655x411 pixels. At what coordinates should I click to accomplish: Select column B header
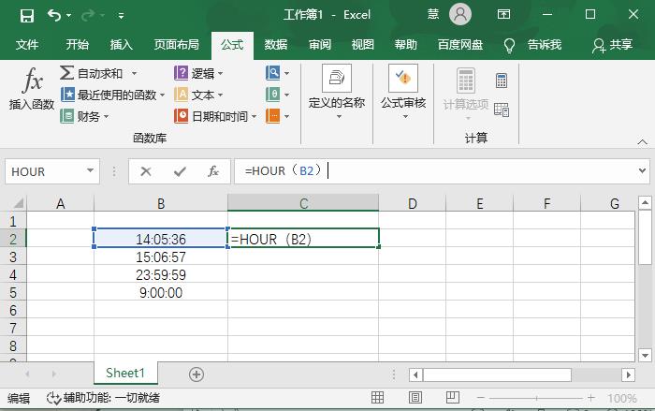pos(161,203)
